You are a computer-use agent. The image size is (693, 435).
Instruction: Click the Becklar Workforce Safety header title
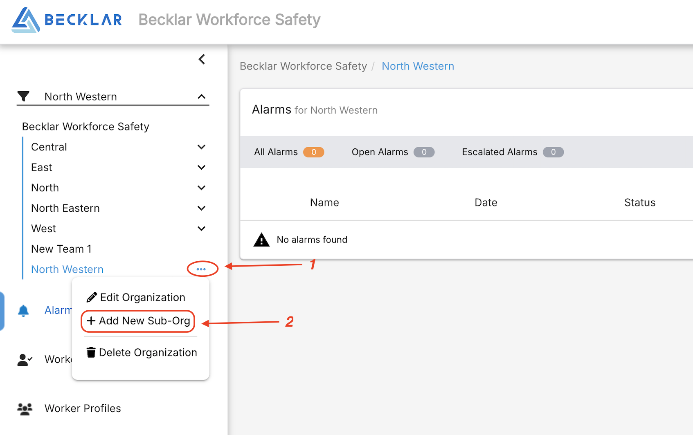pos(229,20)
